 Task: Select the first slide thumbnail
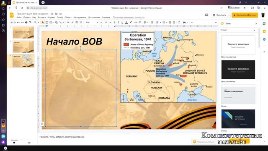(x=23, y=32)
